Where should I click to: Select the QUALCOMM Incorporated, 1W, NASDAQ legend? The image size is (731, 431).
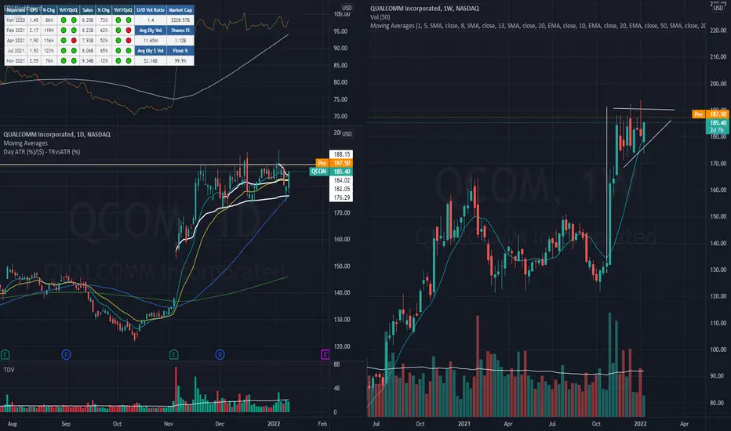pos(424,9)
